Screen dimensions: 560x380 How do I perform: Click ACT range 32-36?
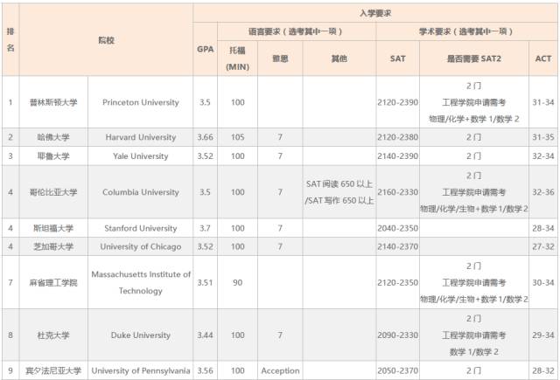(542, 192)
